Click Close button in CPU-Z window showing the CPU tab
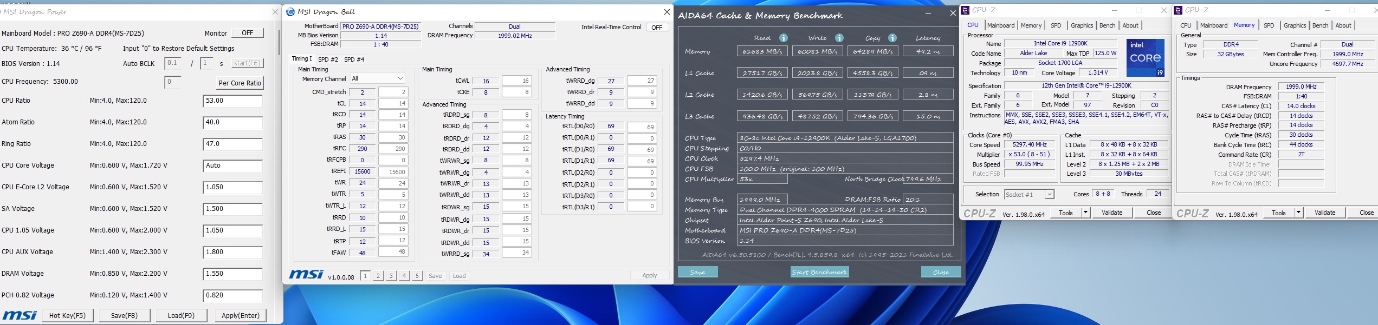 click(1154, 213)
